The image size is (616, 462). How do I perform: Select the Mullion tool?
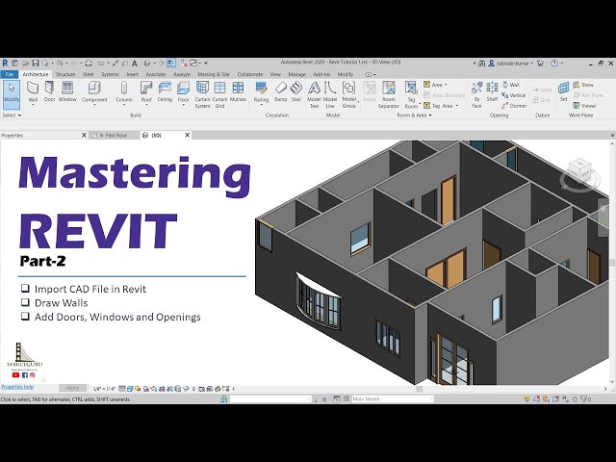(238, 91)
